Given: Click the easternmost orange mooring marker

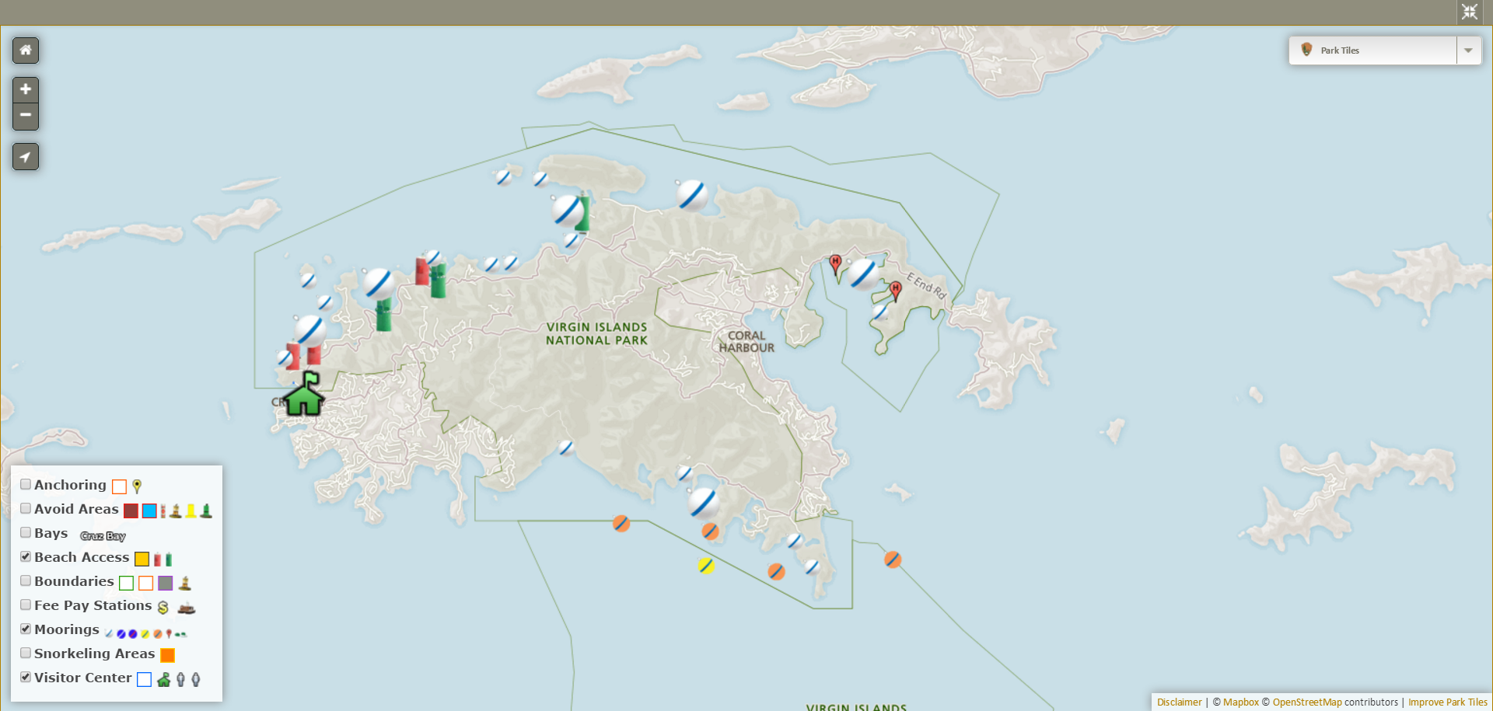Looking at the screenshot, I should pos(893,559).
